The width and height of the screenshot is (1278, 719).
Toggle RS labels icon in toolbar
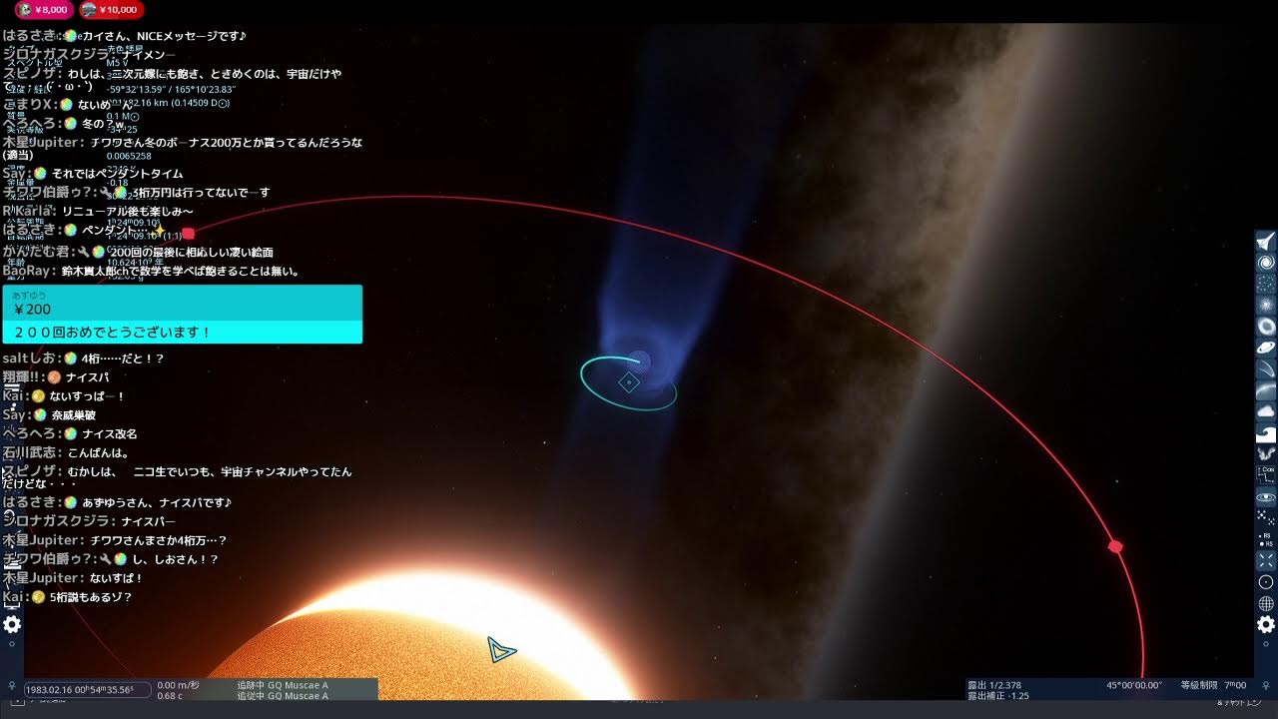[x=1265, y=539]
